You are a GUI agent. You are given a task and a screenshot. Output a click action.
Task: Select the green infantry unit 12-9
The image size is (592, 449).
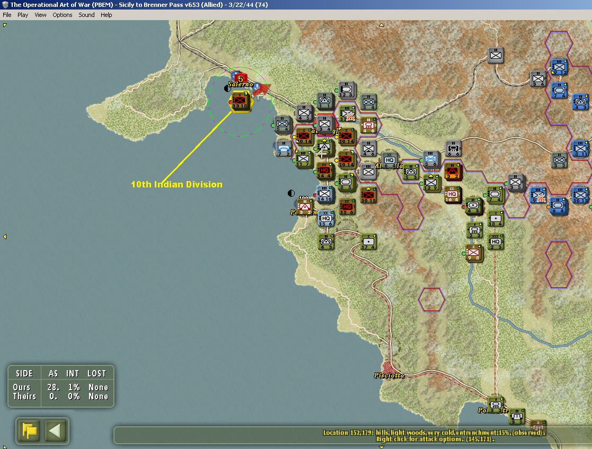click(x=431, y=183)
